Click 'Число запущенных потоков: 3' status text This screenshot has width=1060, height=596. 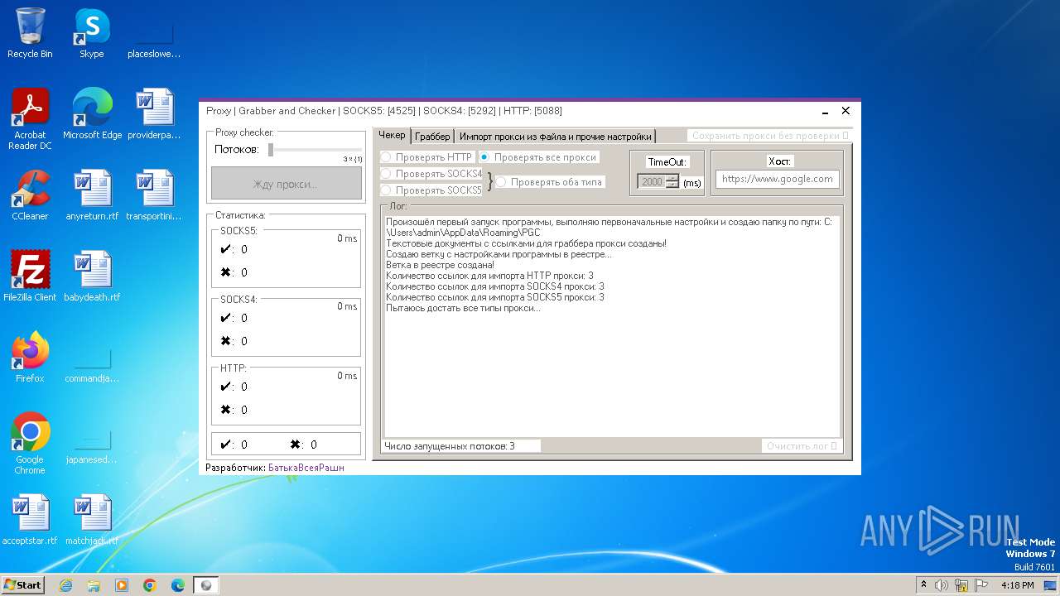(450, 446)
